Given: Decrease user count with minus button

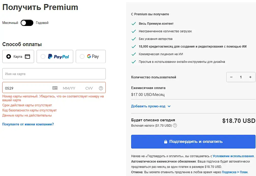Looking at the screenshot, I should 231,77.
